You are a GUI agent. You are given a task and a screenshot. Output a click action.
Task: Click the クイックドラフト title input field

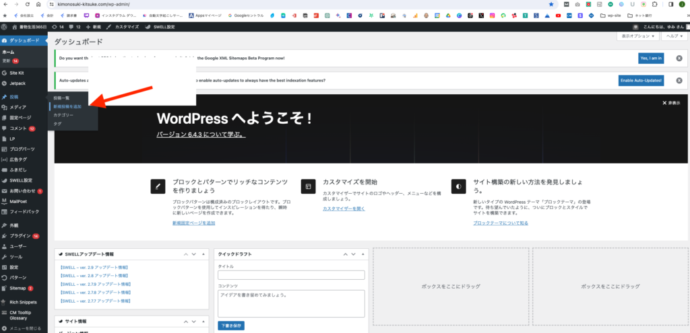tap(291, 275)
